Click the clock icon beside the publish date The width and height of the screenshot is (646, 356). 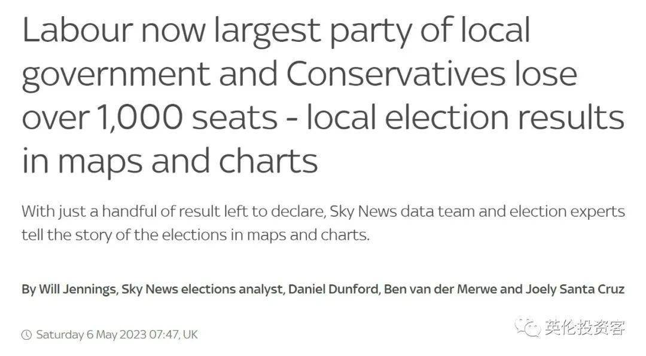pos(26,334)
